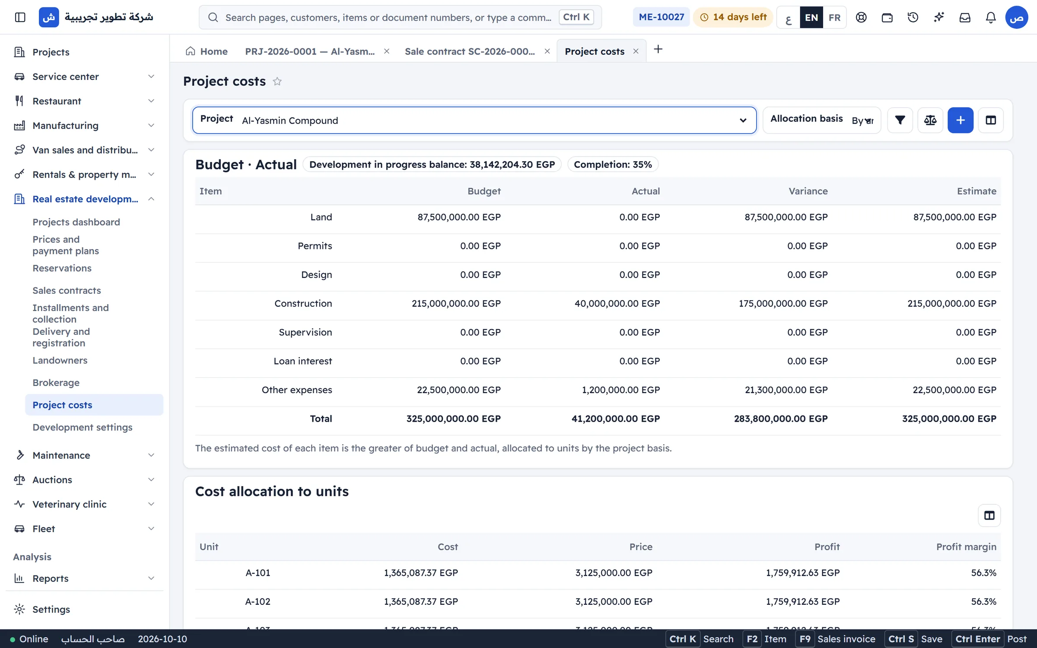Open column layout icon in Cost allocation section

[989, 515]
